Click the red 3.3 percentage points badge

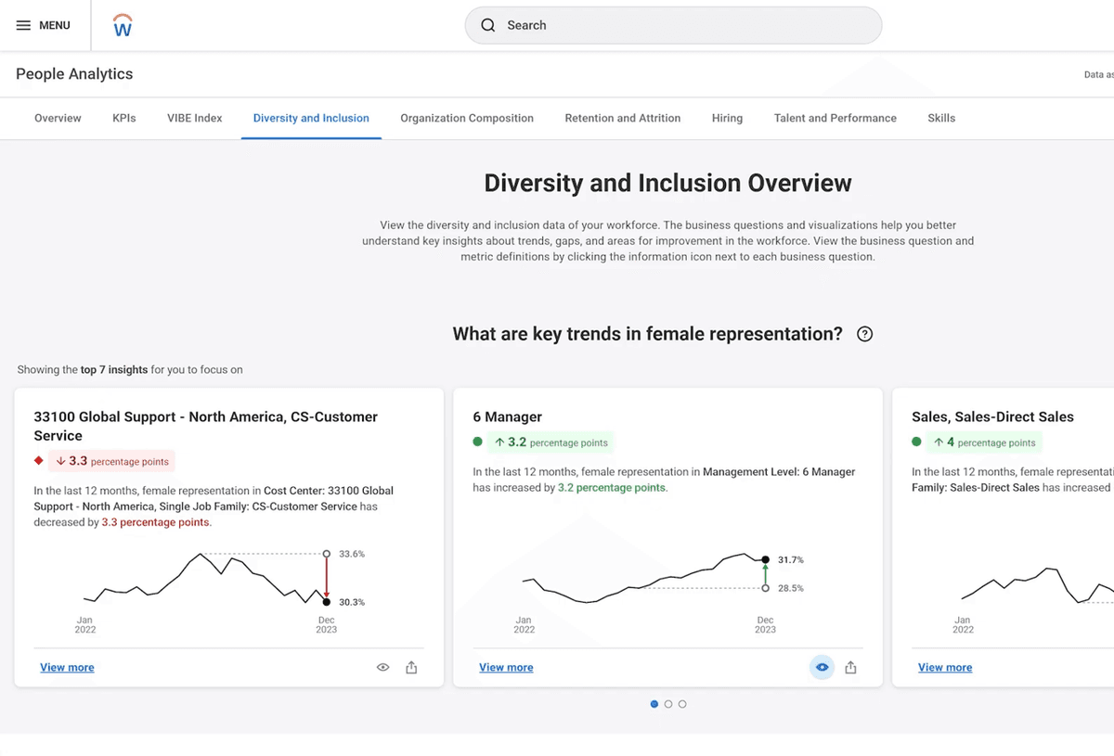111,461
